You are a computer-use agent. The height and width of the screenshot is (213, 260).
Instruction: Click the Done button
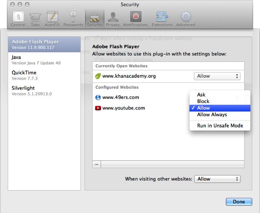pos(239,202)
